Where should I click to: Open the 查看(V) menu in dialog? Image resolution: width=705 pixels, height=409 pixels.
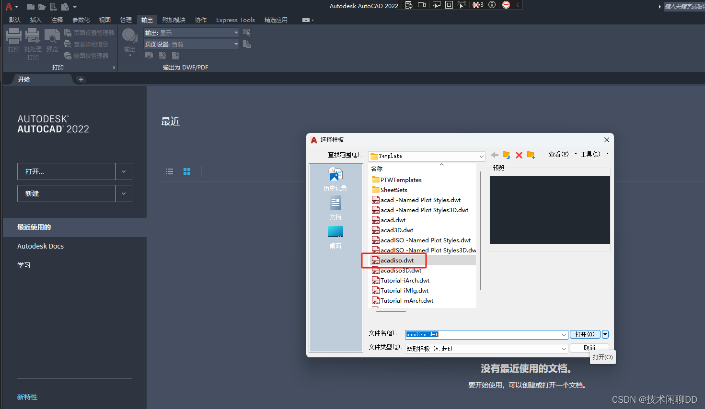pos(560,154)
